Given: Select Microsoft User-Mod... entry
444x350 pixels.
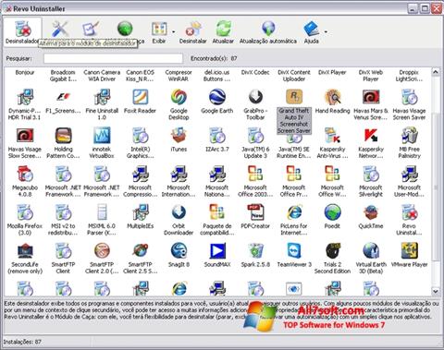Looking at the screenshot, I should click(409, 182).
